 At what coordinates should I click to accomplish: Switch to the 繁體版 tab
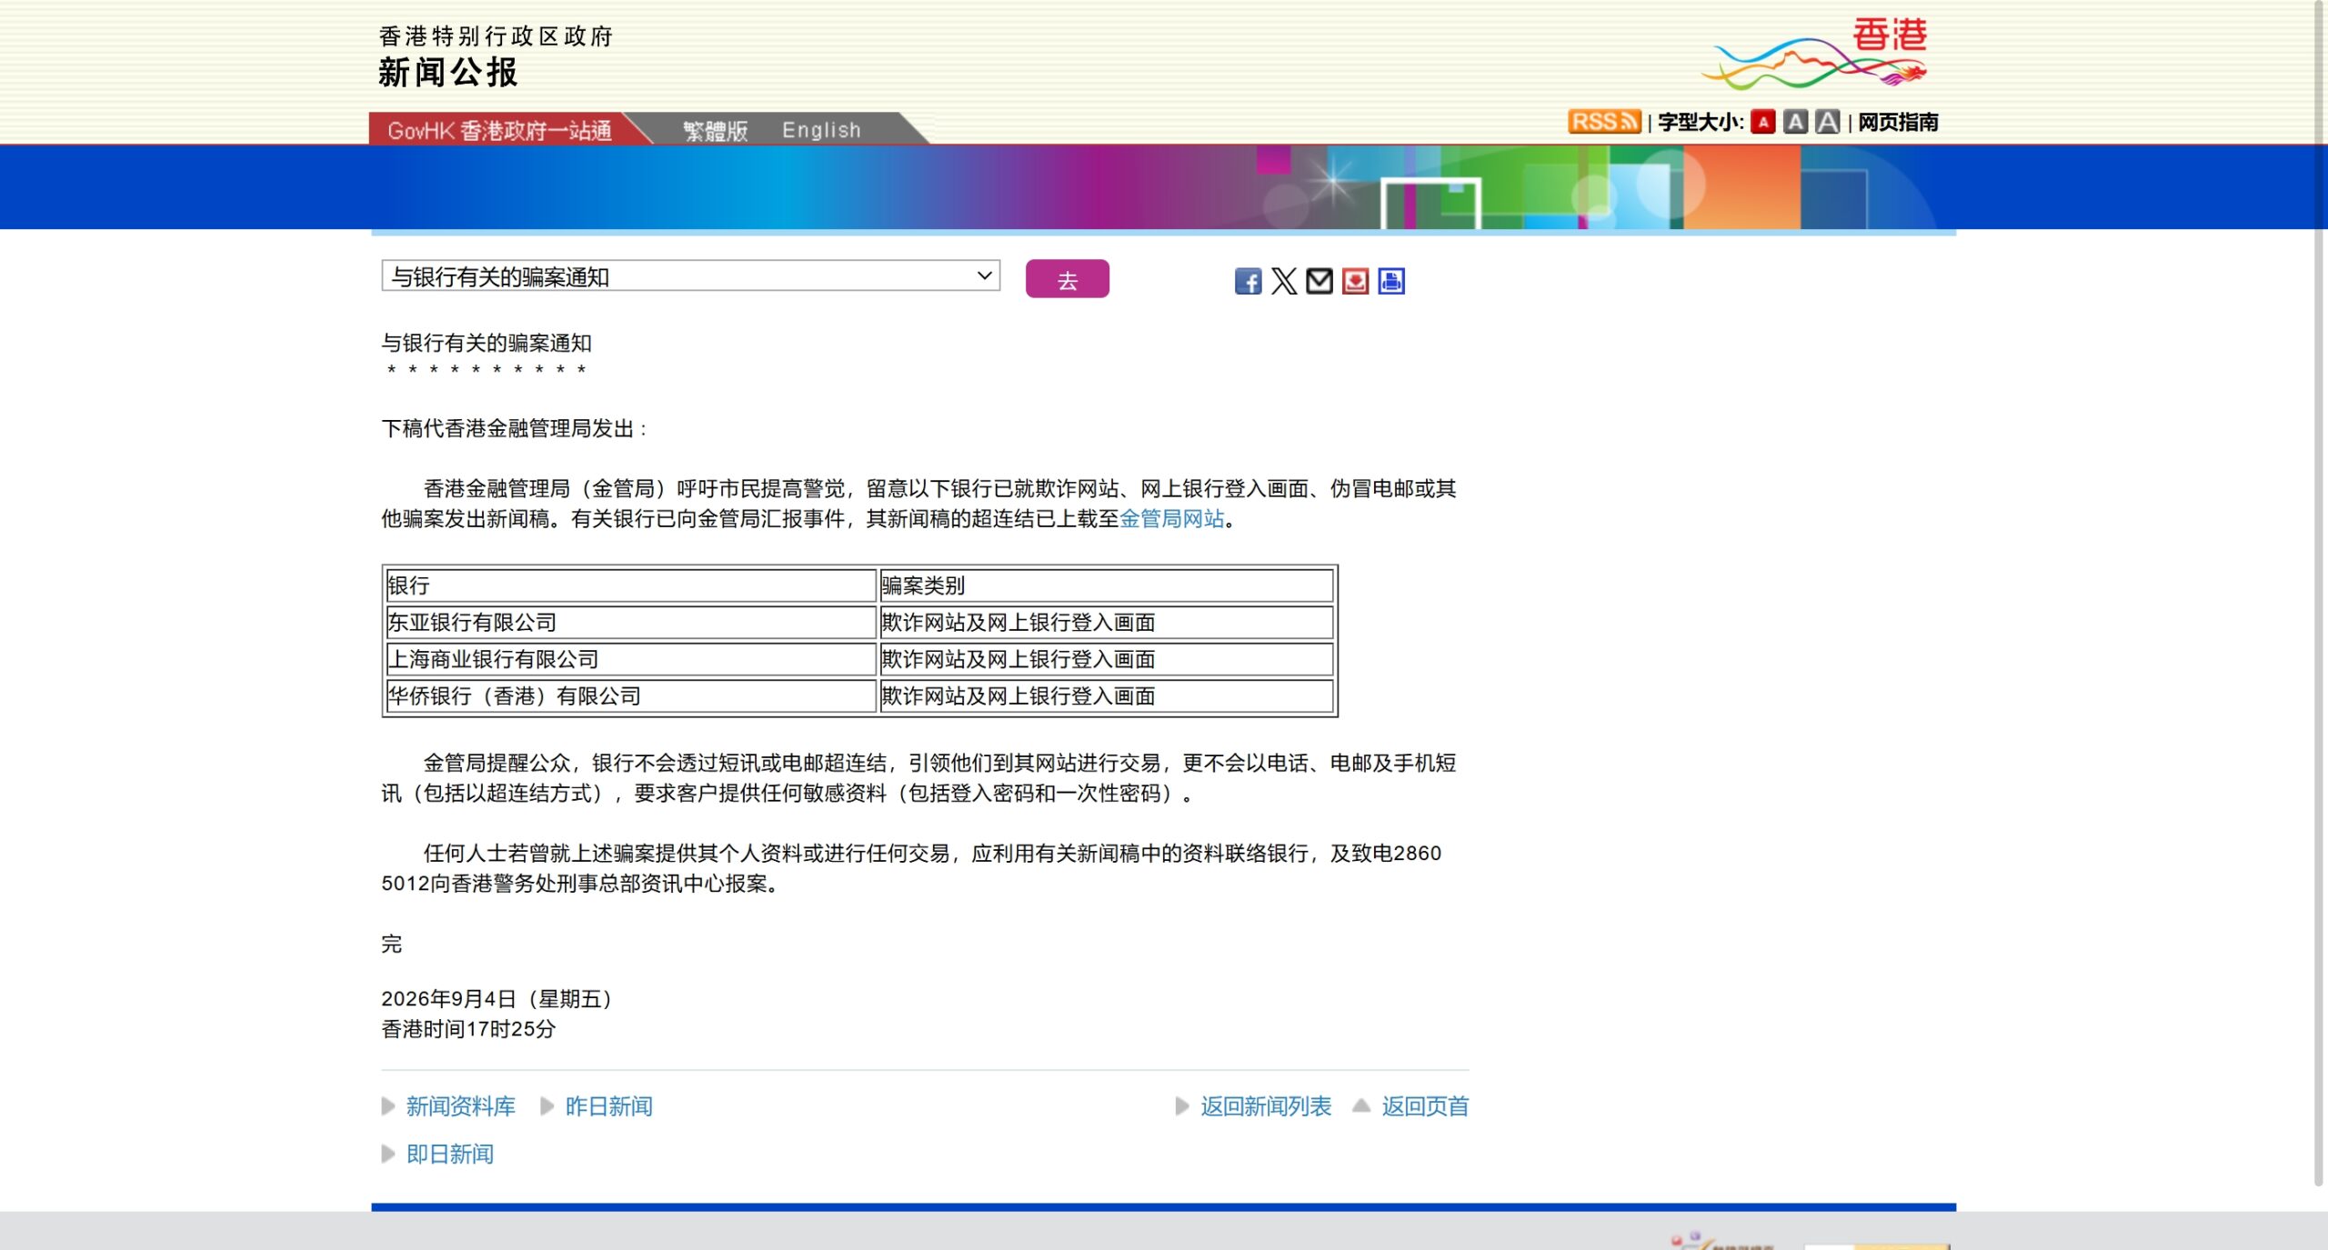(x=716, y=131)
